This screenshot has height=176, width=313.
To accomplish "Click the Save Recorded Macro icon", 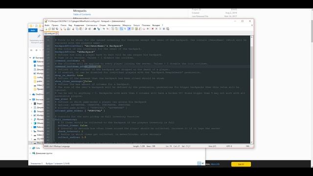I will click(168, 29).
